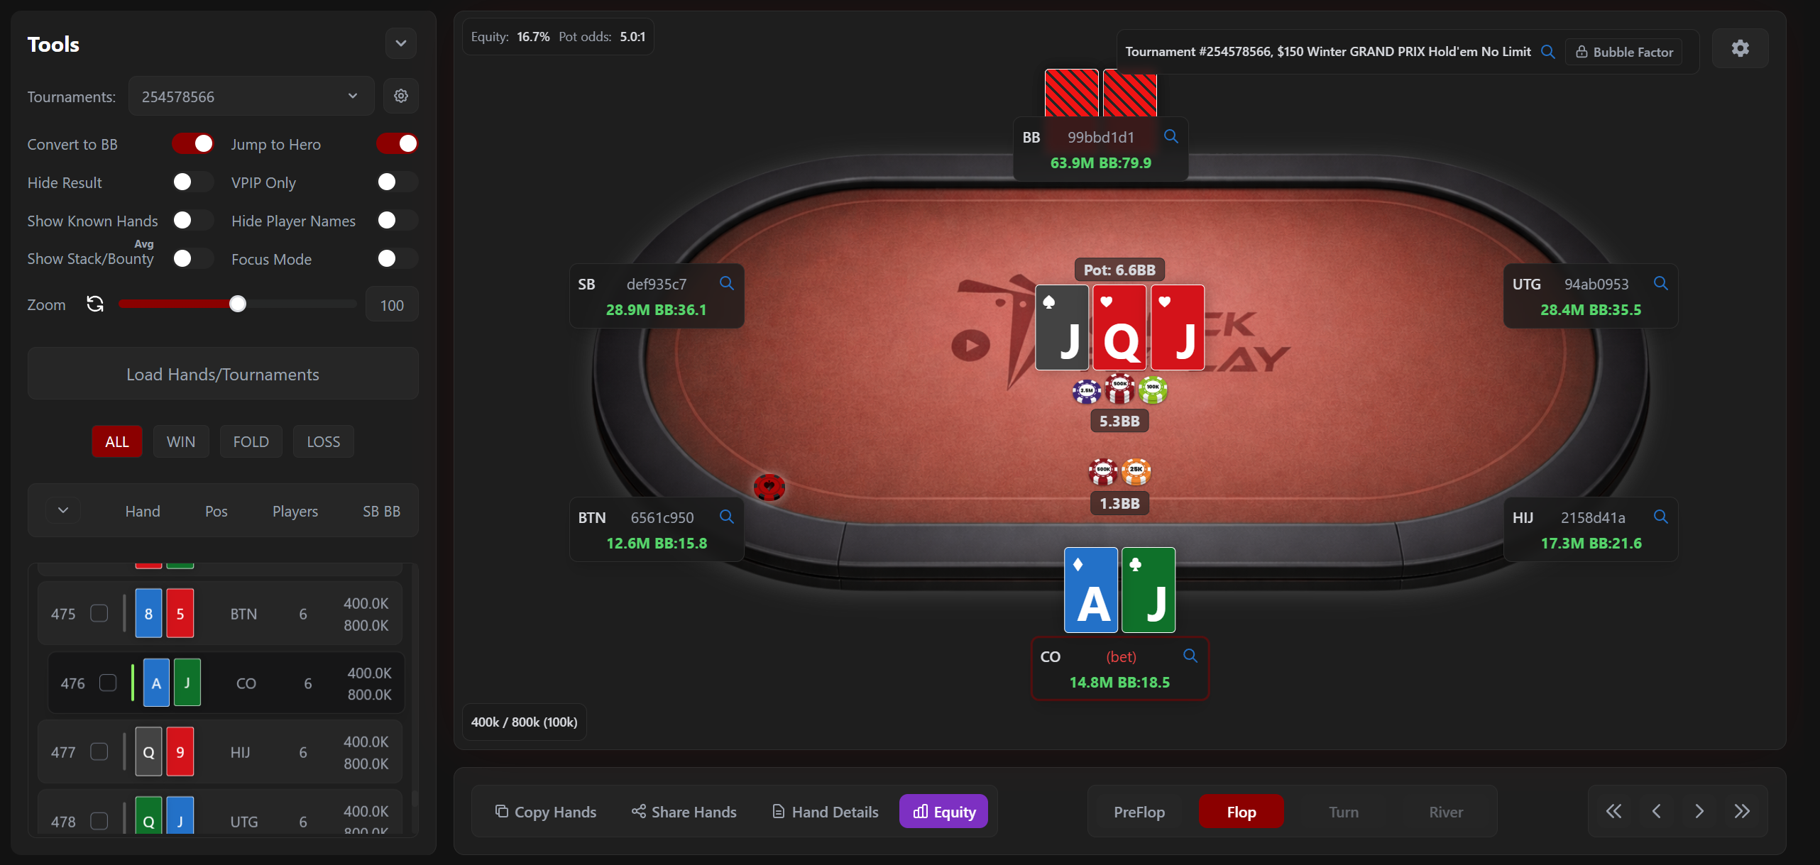Go to previous hand with left arrow

[x=1656, y=811]
